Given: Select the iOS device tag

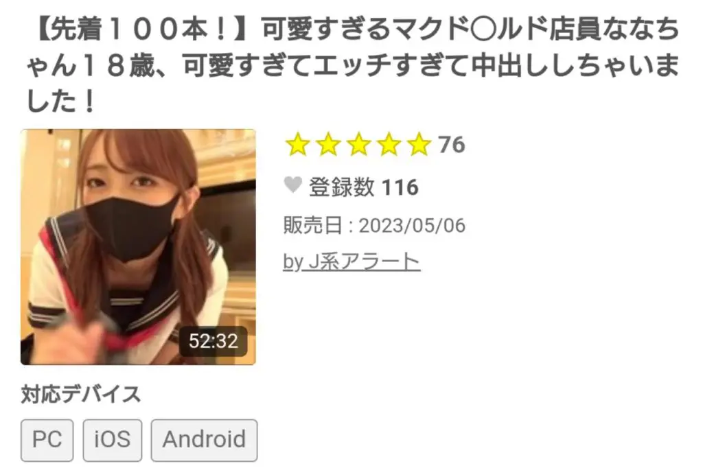Looking at the screenshot, I should click(x=113, y=440).
